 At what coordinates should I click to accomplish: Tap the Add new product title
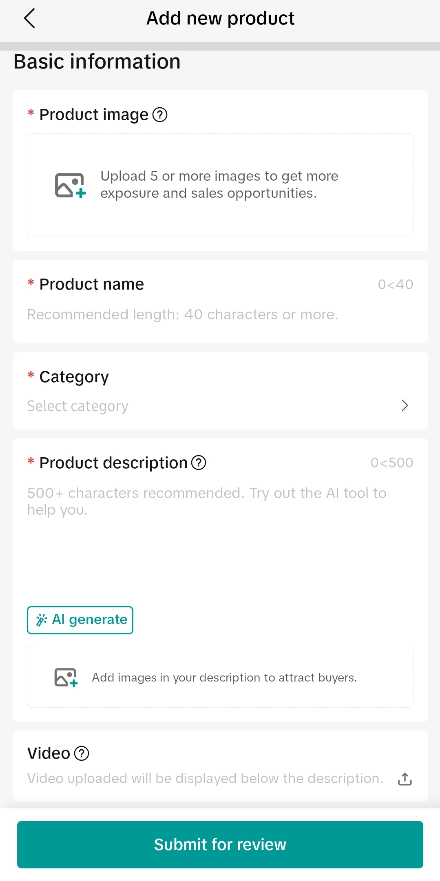[x=220, y=18]
